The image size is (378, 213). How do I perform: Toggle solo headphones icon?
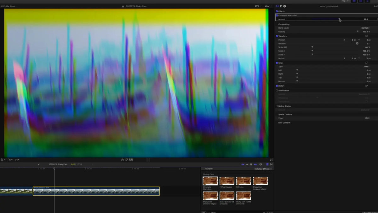click(251, 164)
